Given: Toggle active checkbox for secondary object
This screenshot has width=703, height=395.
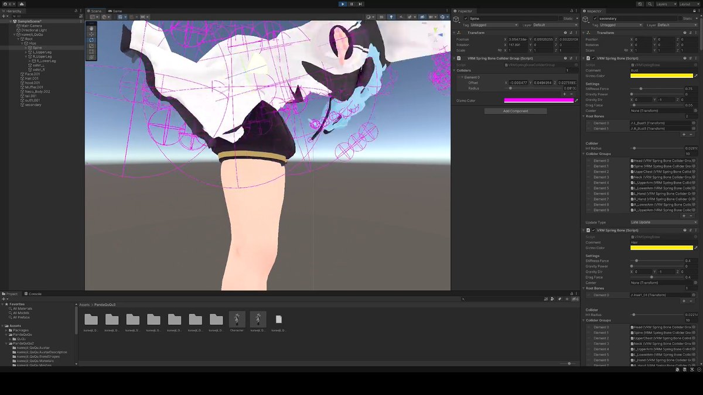Looking at the screenshot, I should tap(595, 18).
